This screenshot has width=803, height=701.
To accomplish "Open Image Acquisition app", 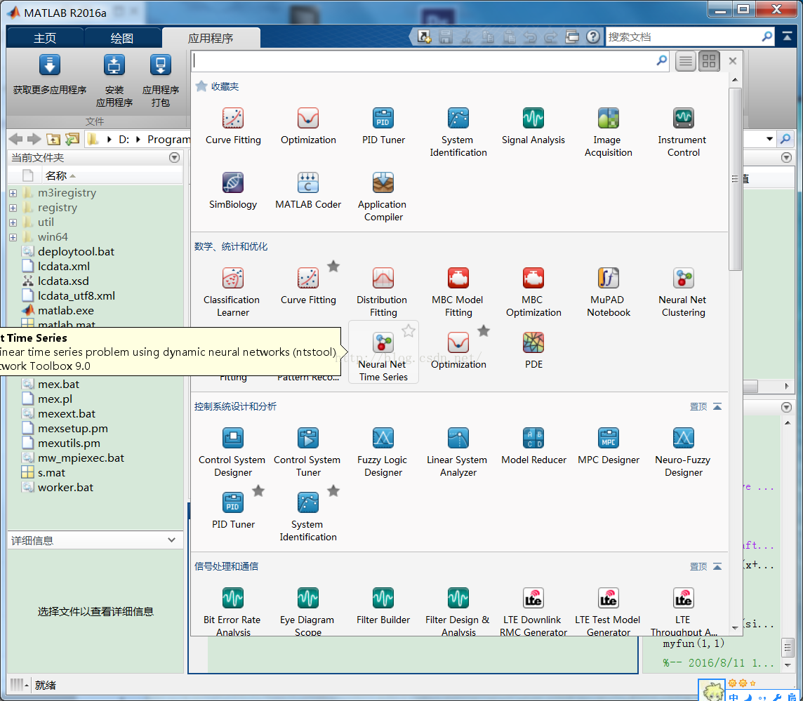I will coord(609,132).
